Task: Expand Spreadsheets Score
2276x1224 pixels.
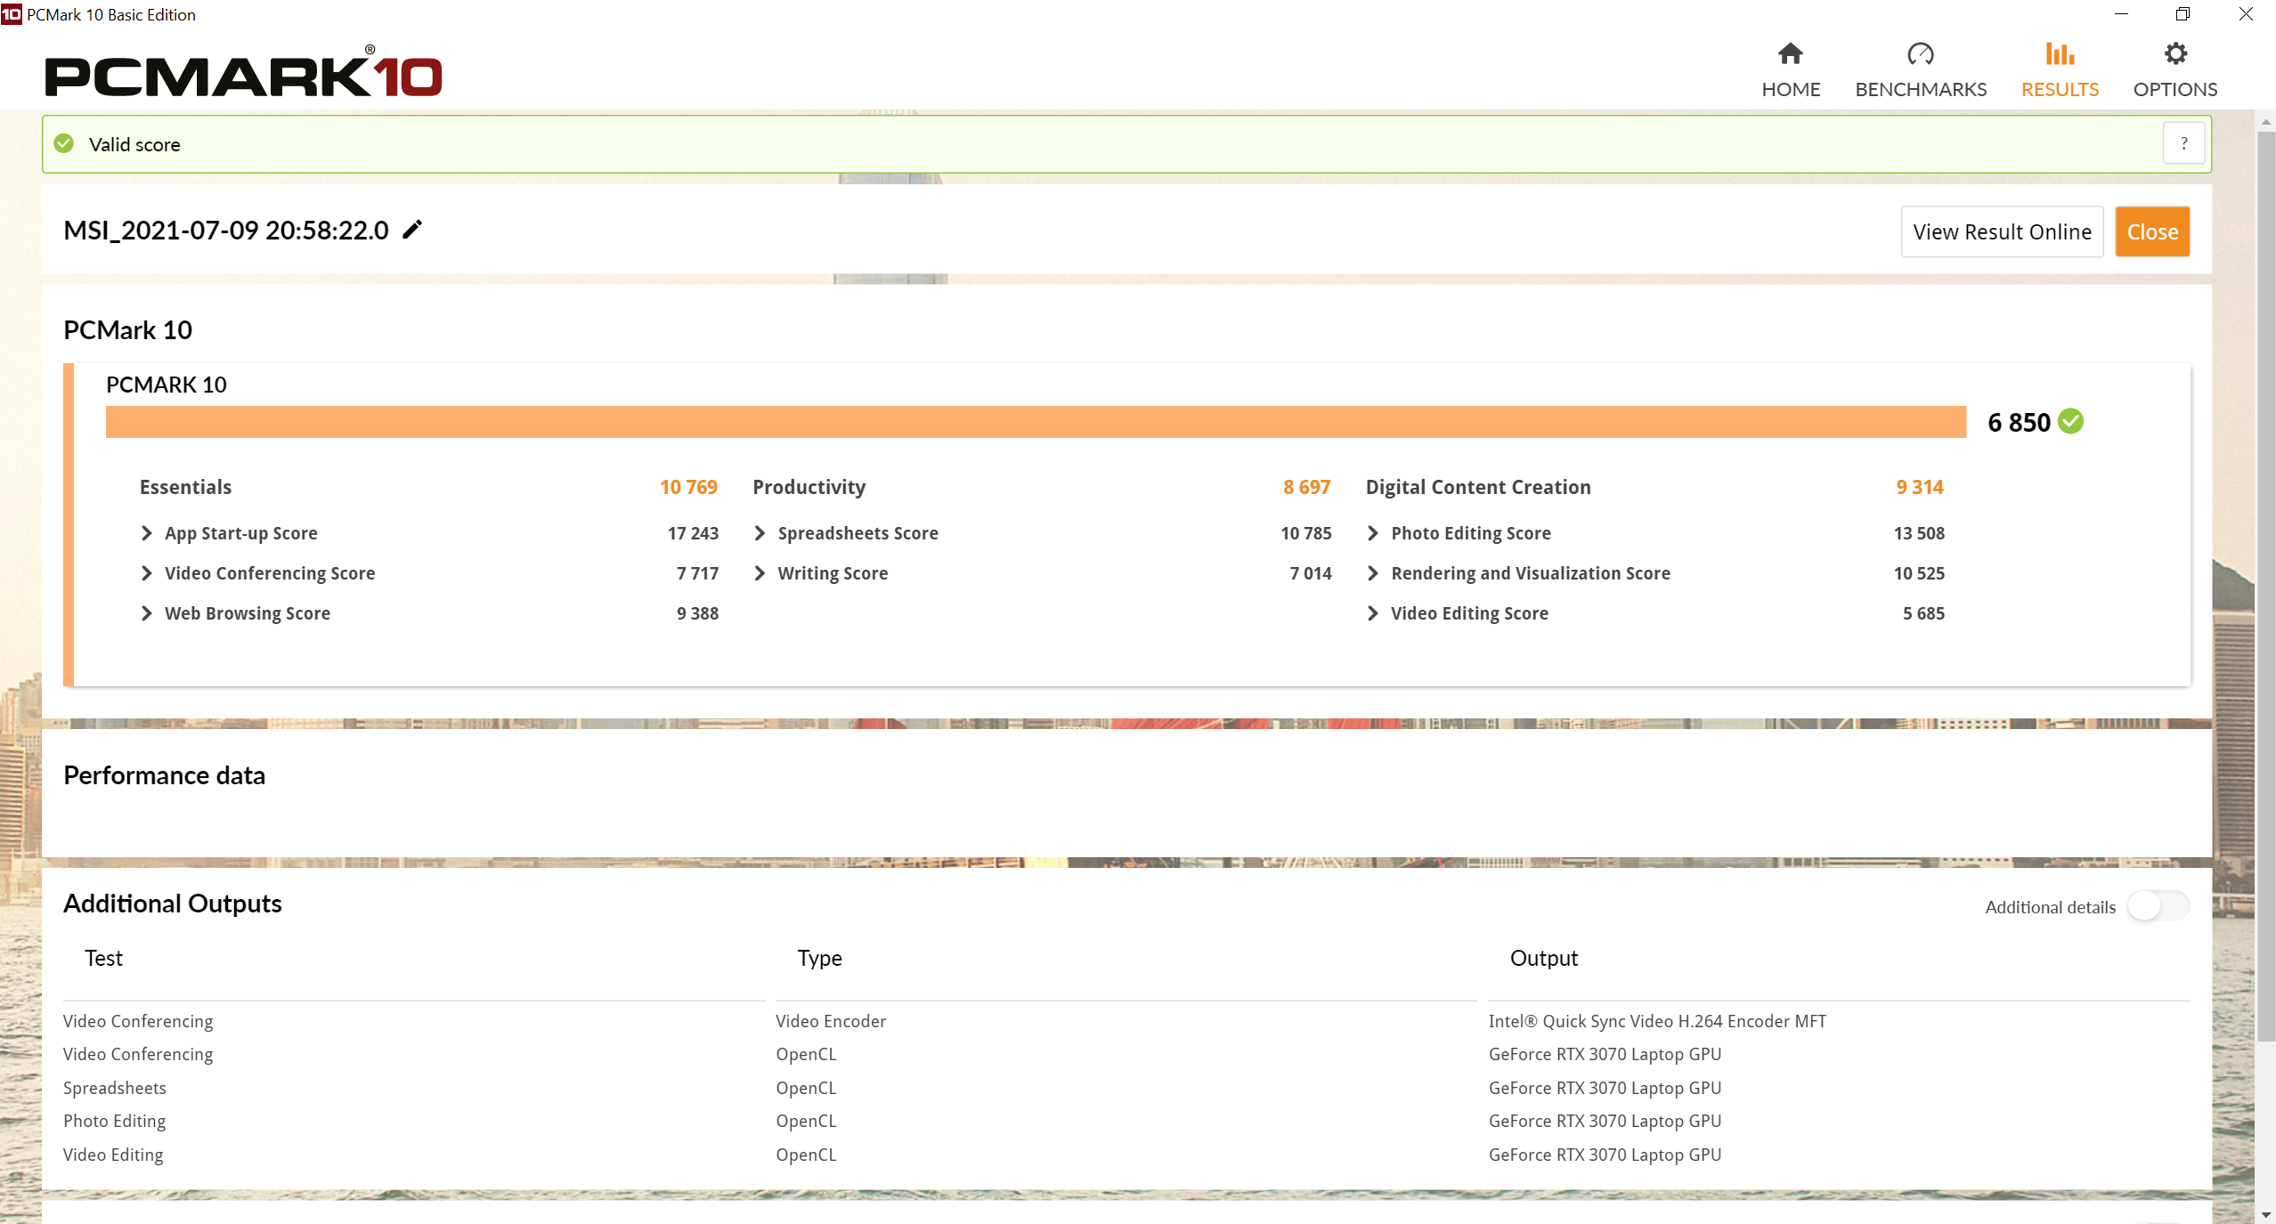Action: (x=760, y=533)
